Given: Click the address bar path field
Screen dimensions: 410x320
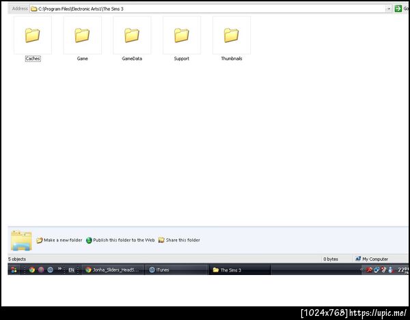Looking at the screenshot, I should tap(210, 9).
